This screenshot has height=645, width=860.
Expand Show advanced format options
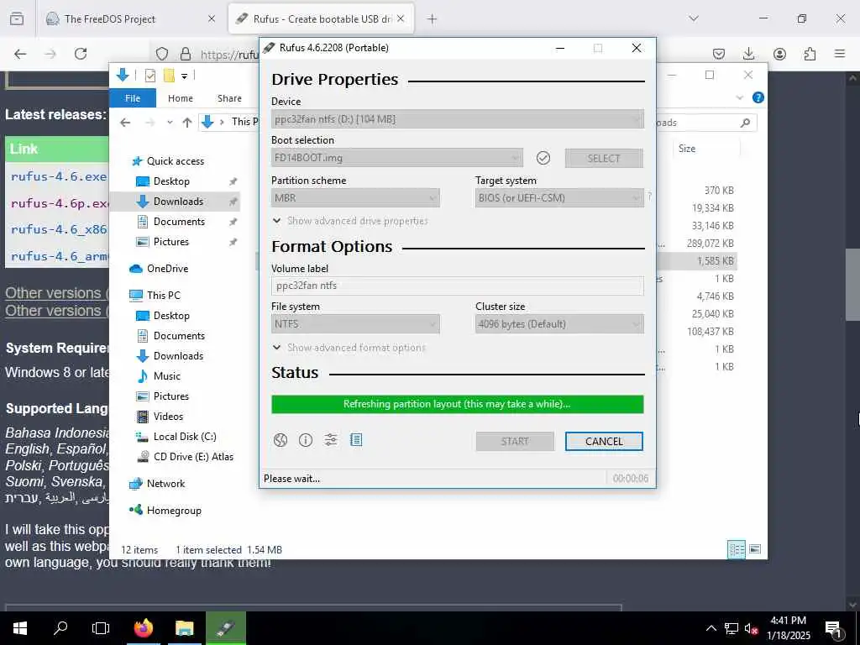[x=349, y=348]
